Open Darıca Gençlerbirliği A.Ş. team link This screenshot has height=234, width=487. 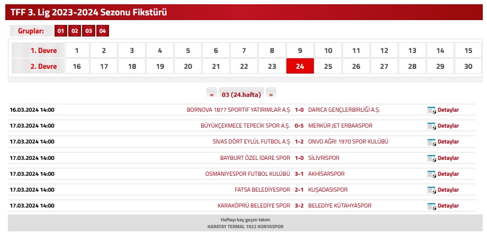(344, 110)
